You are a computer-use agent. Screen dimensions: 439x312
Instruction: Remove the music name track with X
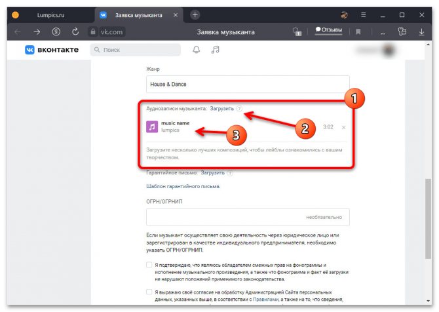(343, 127)
